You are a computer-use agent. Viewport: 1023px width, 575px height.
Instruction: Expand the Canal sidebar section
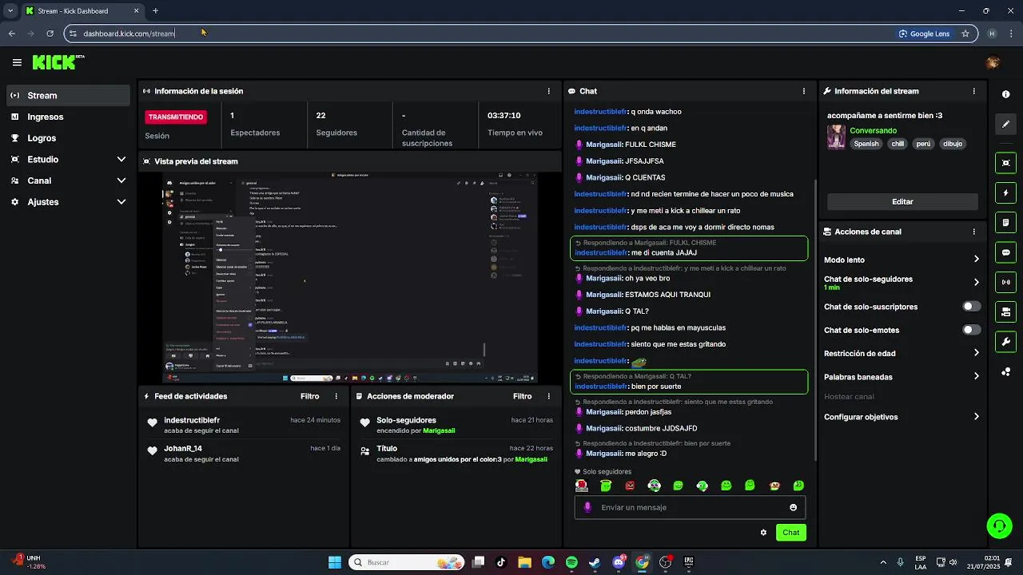coord(68,180)
